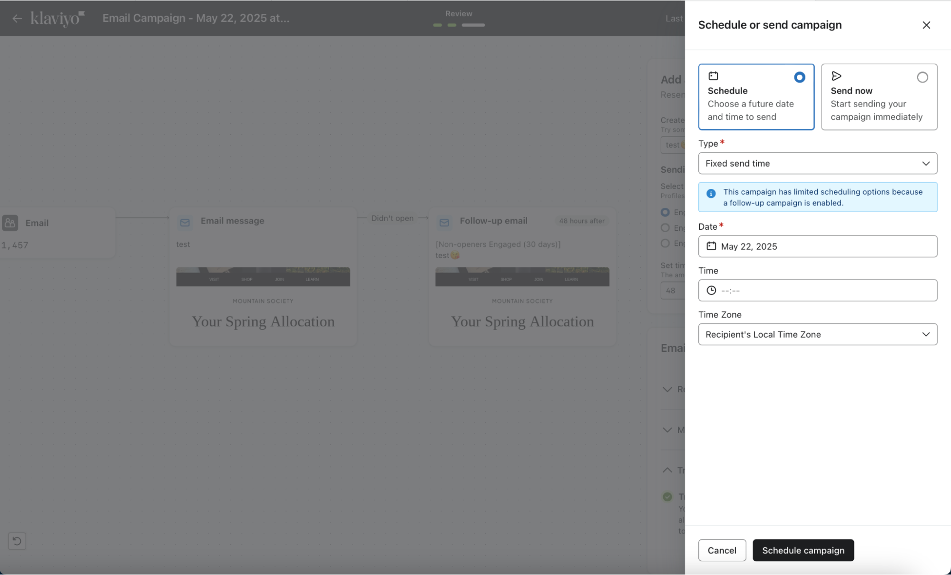
Task: Click the back arrow beside Klaviyo logo
Action: [17, 19]
